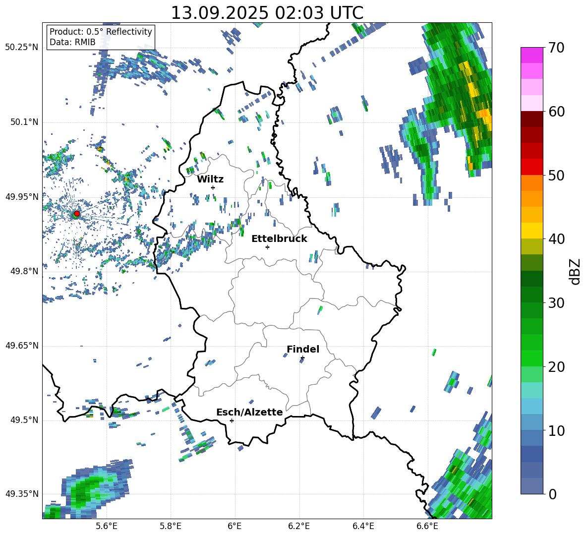Click the dBZ colorbar label
Image resolution: width=587 pixels, height=536 pixels.
point(576,271)
